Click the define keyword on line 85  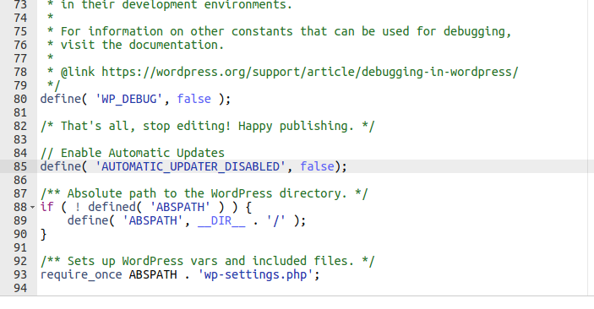(x=61, y=166)
